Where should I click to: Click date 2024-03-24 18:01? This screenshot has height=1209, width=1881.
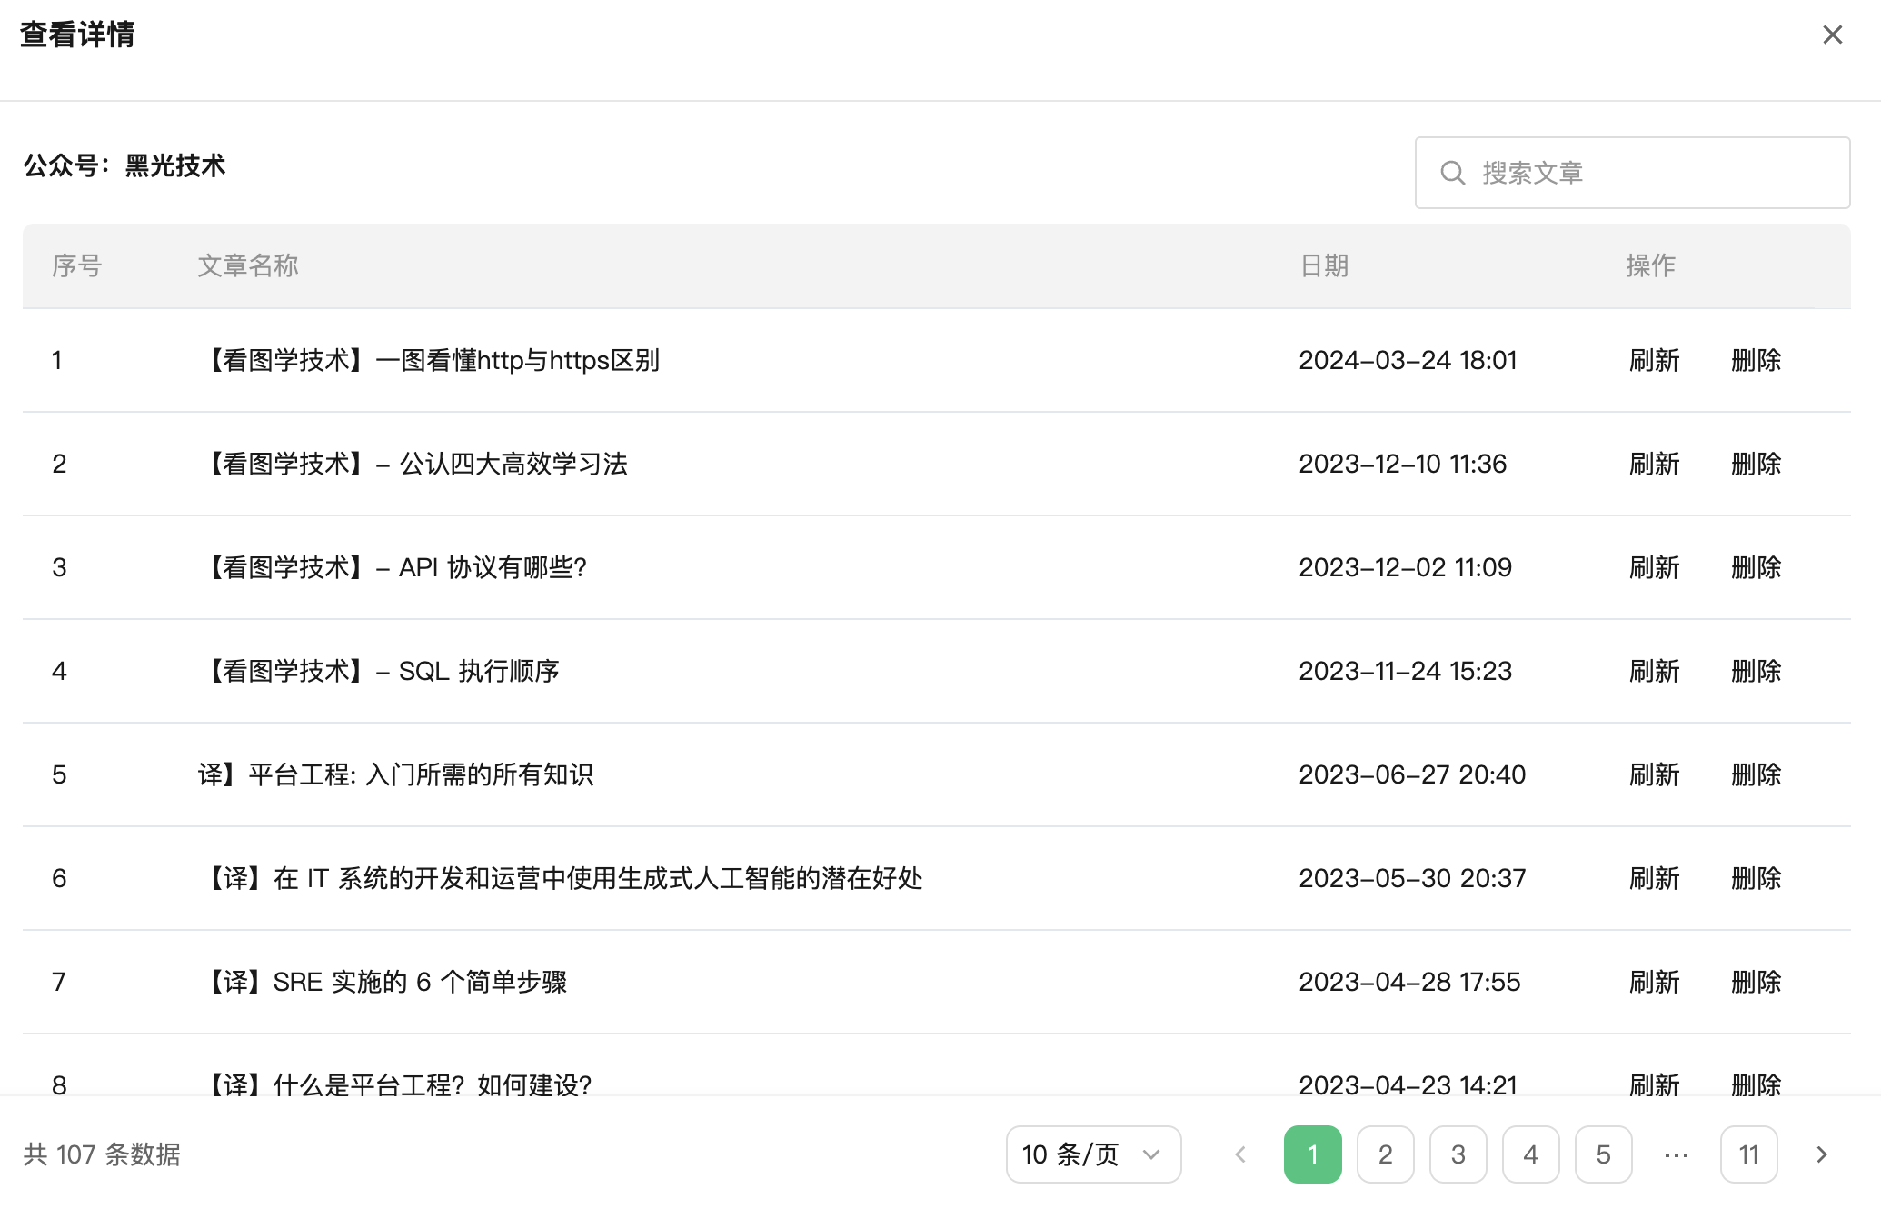[1408, 360]
